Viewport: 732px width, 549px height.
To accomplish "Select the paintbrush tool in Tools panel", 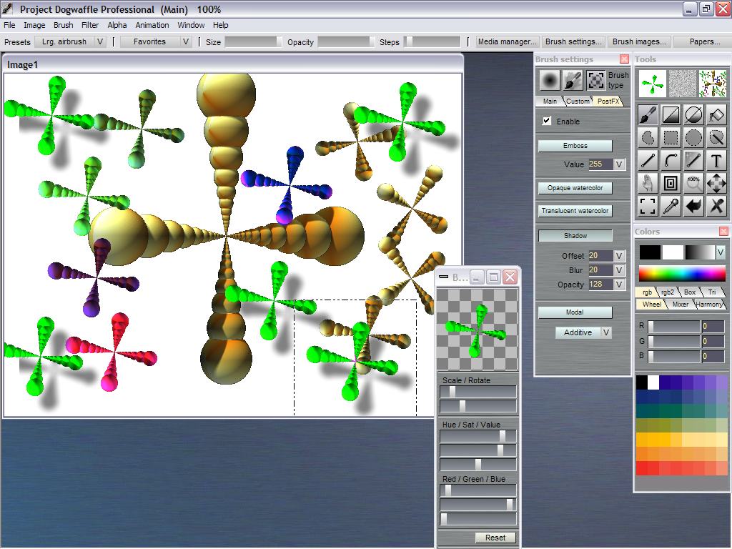I will point(648,115).
